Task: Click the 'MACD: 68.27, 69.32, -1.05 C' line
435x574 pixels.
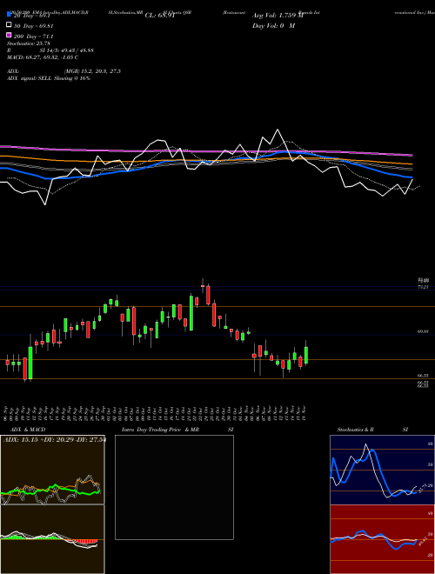Action: 43,57
